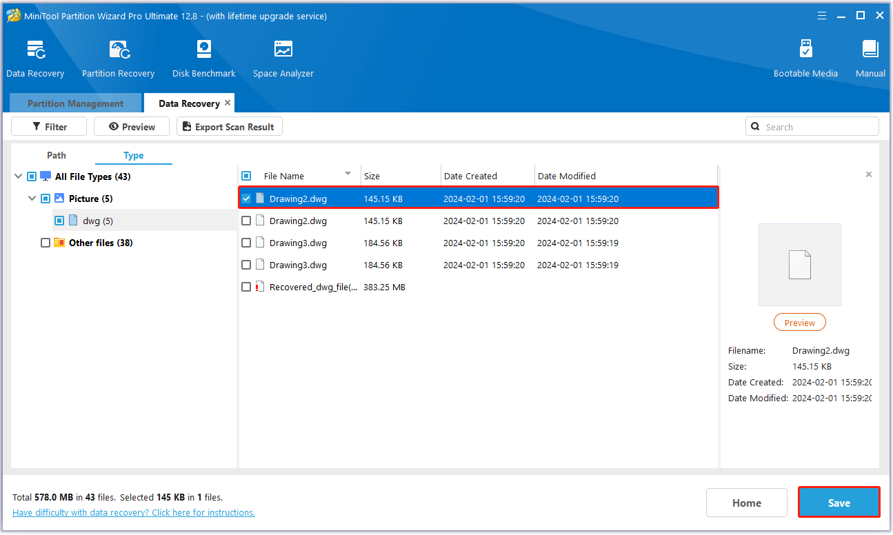Collapse the Picture tree node
Image resolution: width=893 pixels, height=535 pixels.
[x=32, y=199]
